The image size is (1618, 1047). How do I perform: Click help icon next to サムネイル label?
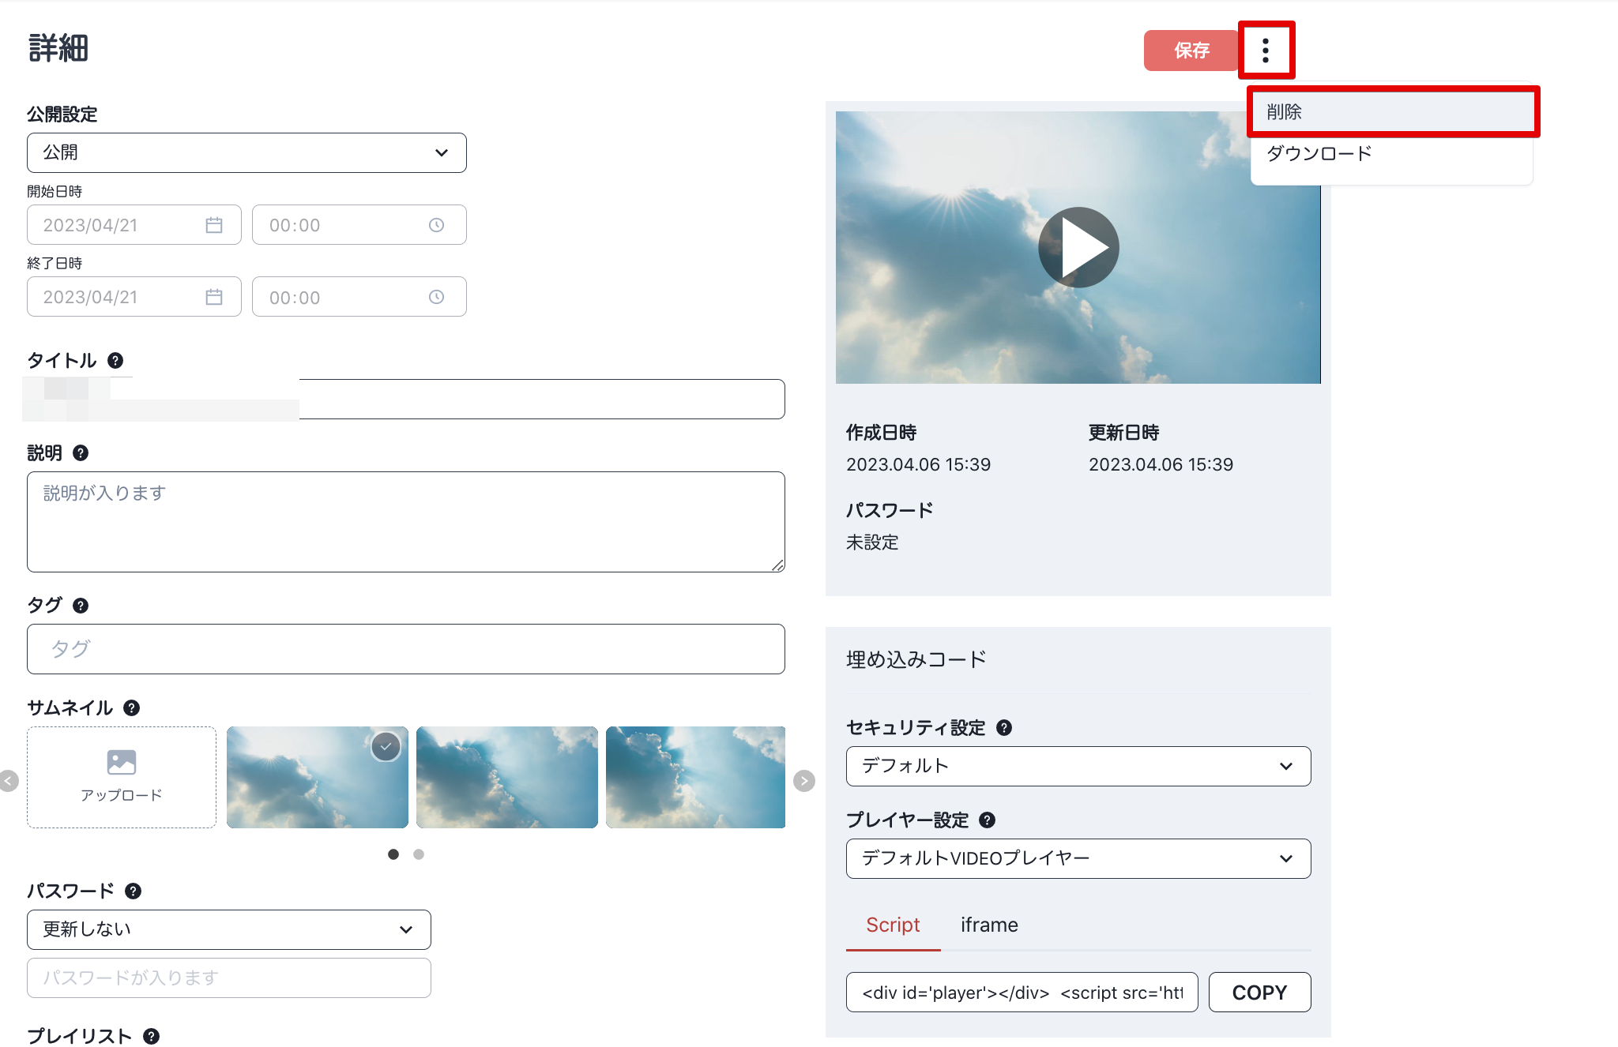point(132,708)
